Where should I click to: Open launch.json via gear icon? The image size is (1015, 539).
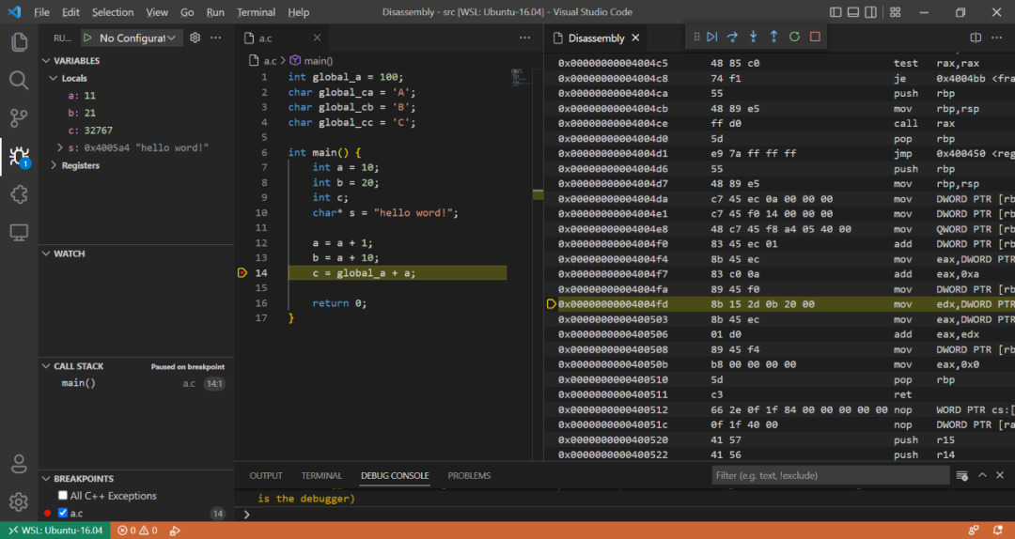[195, 38]
